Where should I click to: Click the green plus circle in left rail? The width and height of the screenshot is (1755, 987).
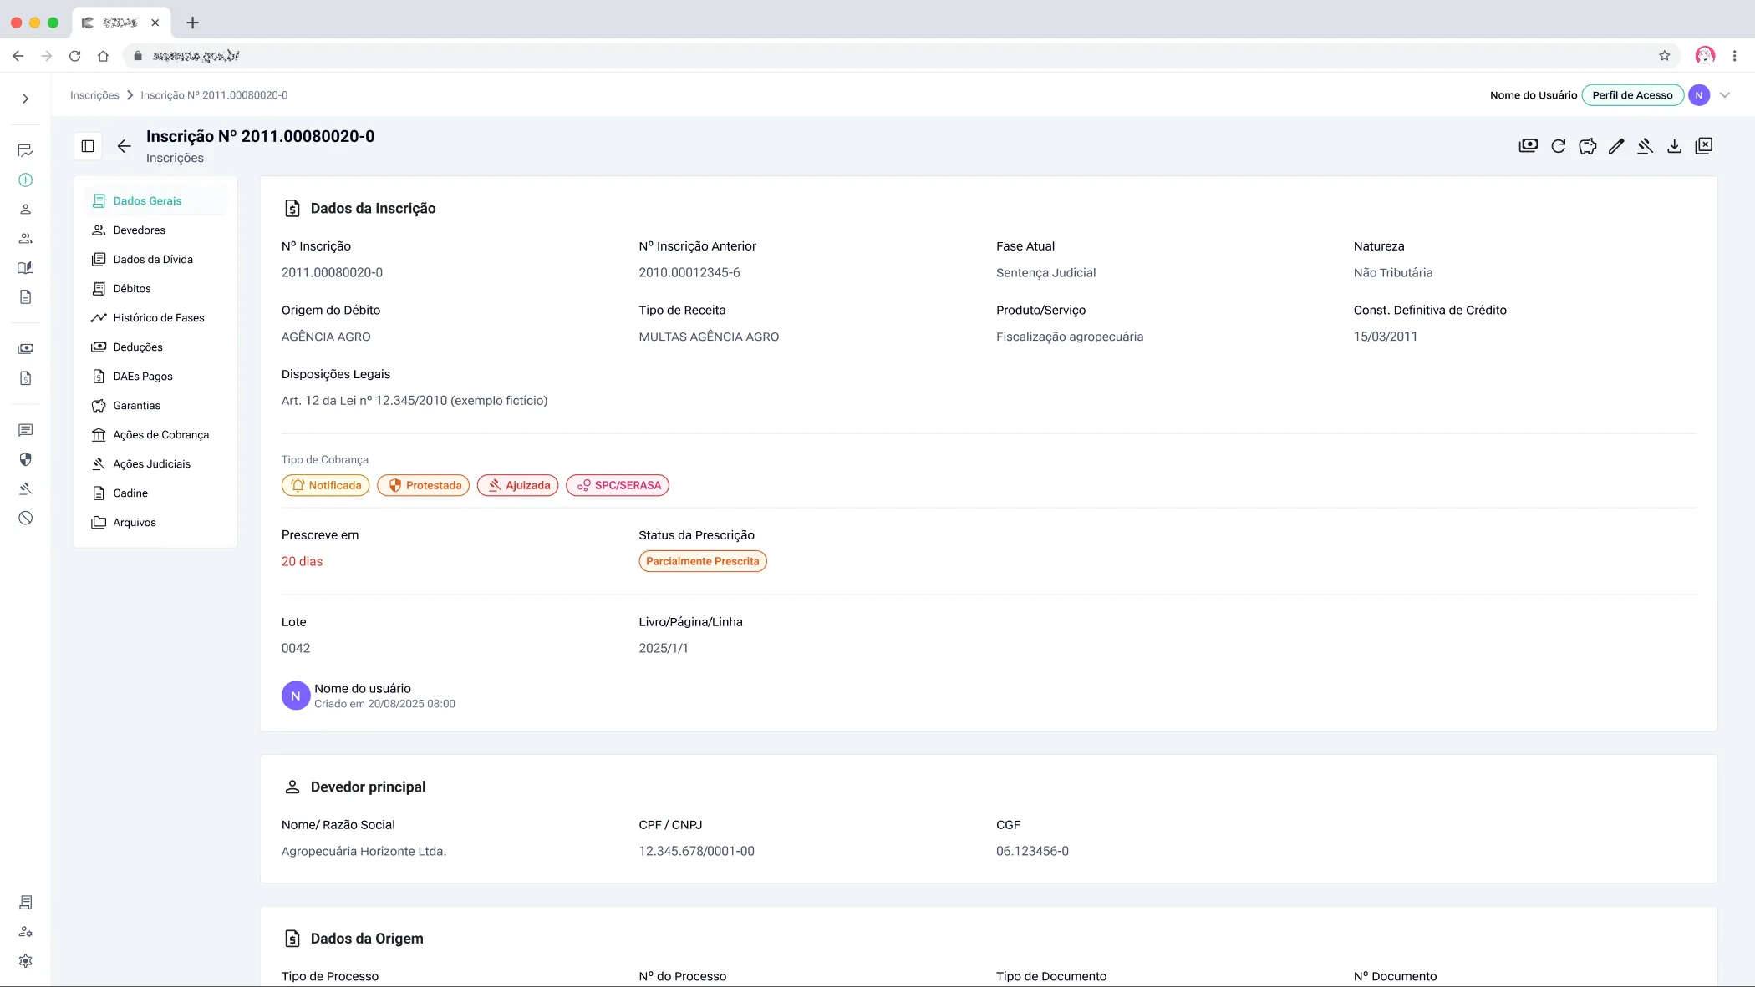(x=26, y=180)
